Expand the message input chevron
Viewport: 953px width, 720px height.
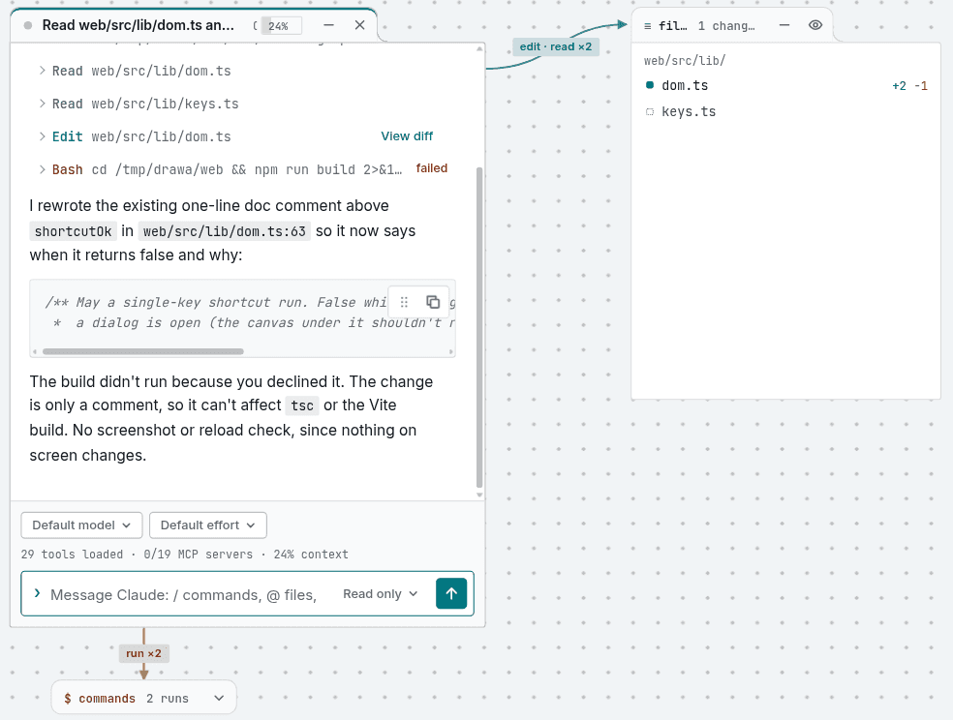coord(37,593)
